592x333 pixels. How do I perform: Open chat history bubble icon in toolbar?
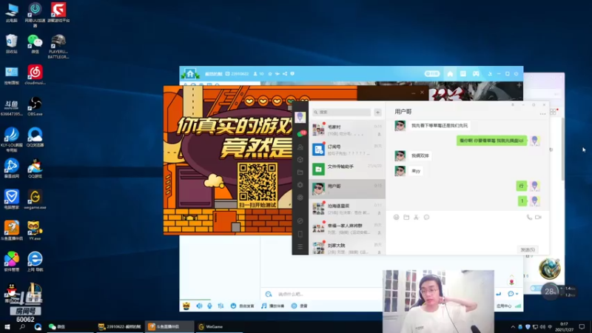pyautogui.click(x=427, y=217)
